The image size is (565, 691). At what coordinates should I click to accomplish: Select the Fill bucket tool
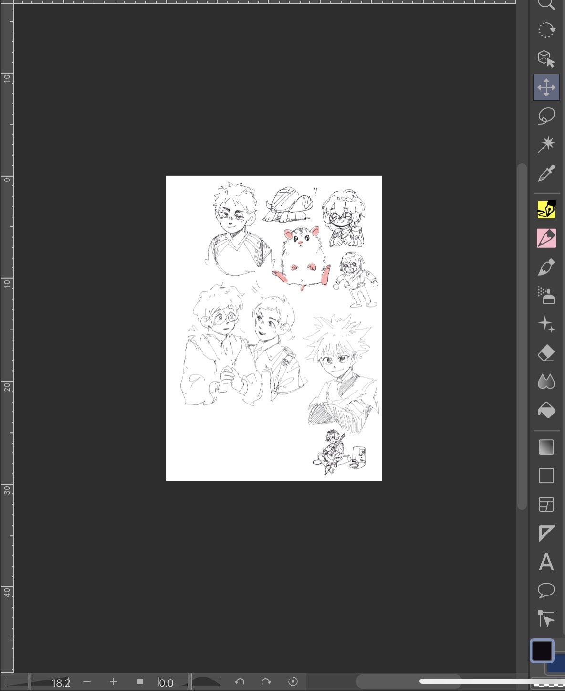click(x=546, y=410)
